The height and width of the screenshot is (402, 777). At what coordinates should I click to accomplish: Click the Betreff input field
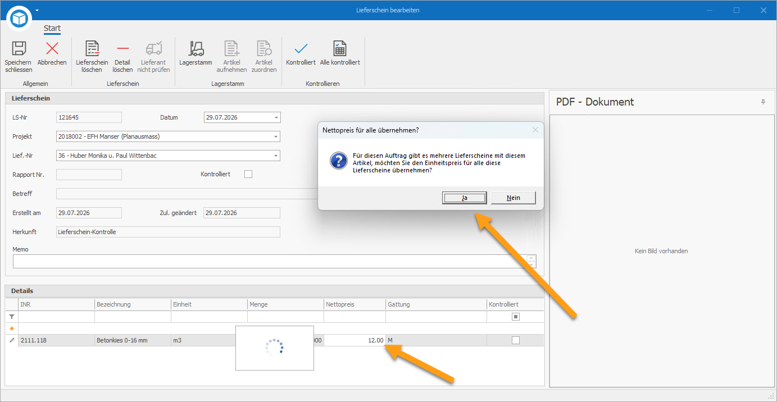pyautogui.click(x=188, y=194)
